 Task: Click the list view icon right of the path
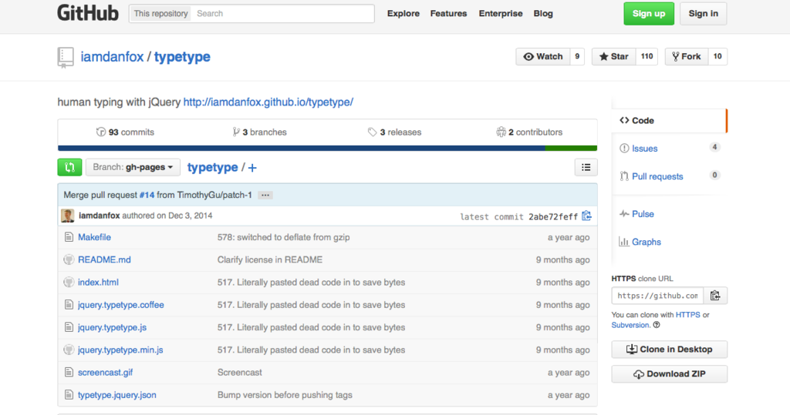[586, 167]
